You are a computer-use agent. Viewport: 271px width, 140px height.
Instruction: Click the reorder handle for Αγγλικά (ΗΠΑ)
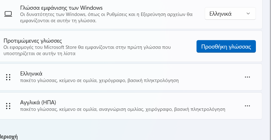pyautogui.click(x=8, y=106)
